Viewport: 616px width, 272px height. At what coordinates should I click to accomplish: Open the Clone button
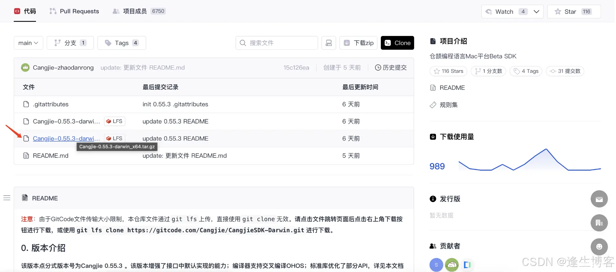coord(397,43)
